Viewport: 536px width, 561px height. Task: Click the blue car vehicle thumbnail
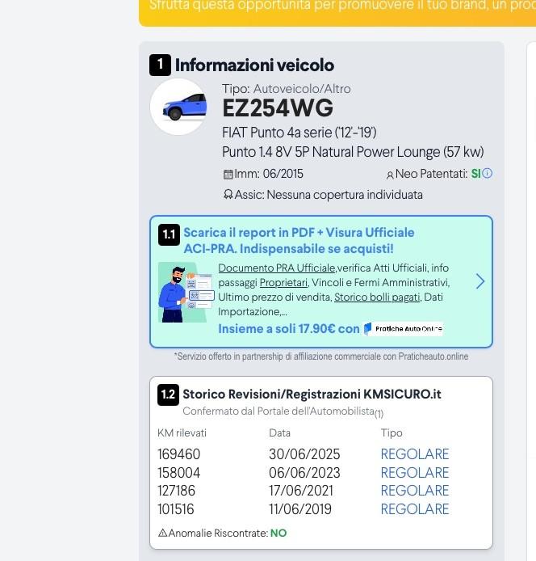pos(179,107)
